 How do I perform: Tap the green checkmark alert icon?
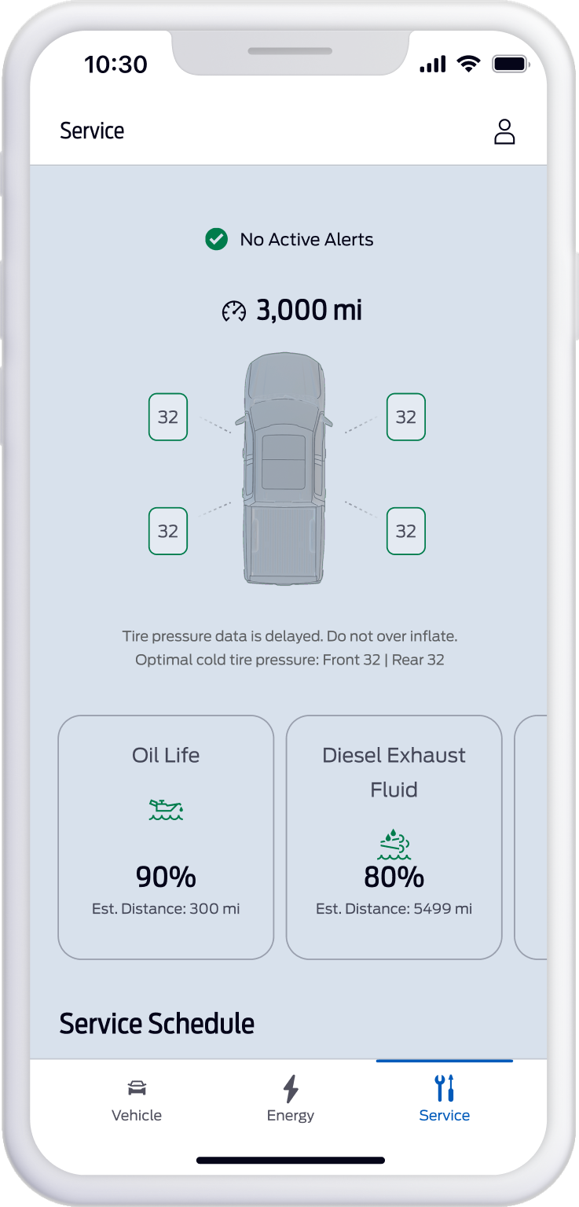pyautogui.click(x=216, y=239)
